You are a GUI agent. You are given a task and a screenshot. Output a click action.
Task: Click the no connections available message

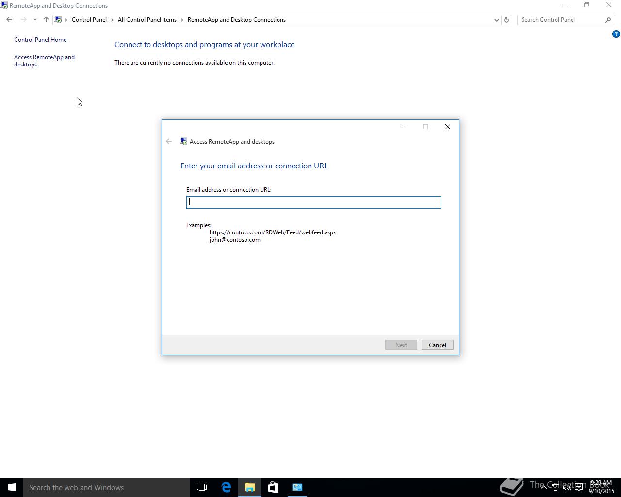click(x=195, y=63)
